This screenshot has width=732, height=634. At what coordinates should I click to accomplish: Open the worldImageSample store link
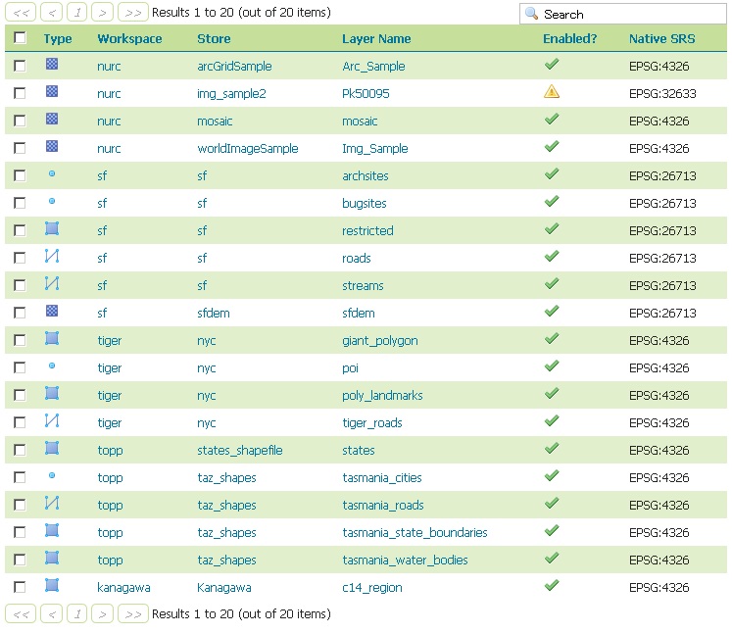click(247, 149)
